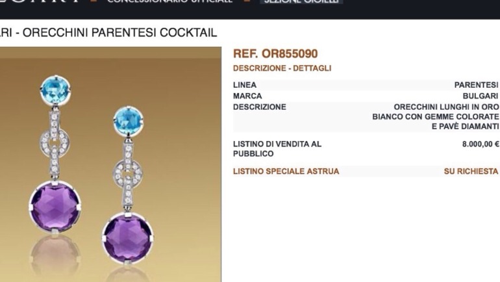Click the right earring's purple amethyst stone
The width and height of the screenshot is (500, 282).
128,238
